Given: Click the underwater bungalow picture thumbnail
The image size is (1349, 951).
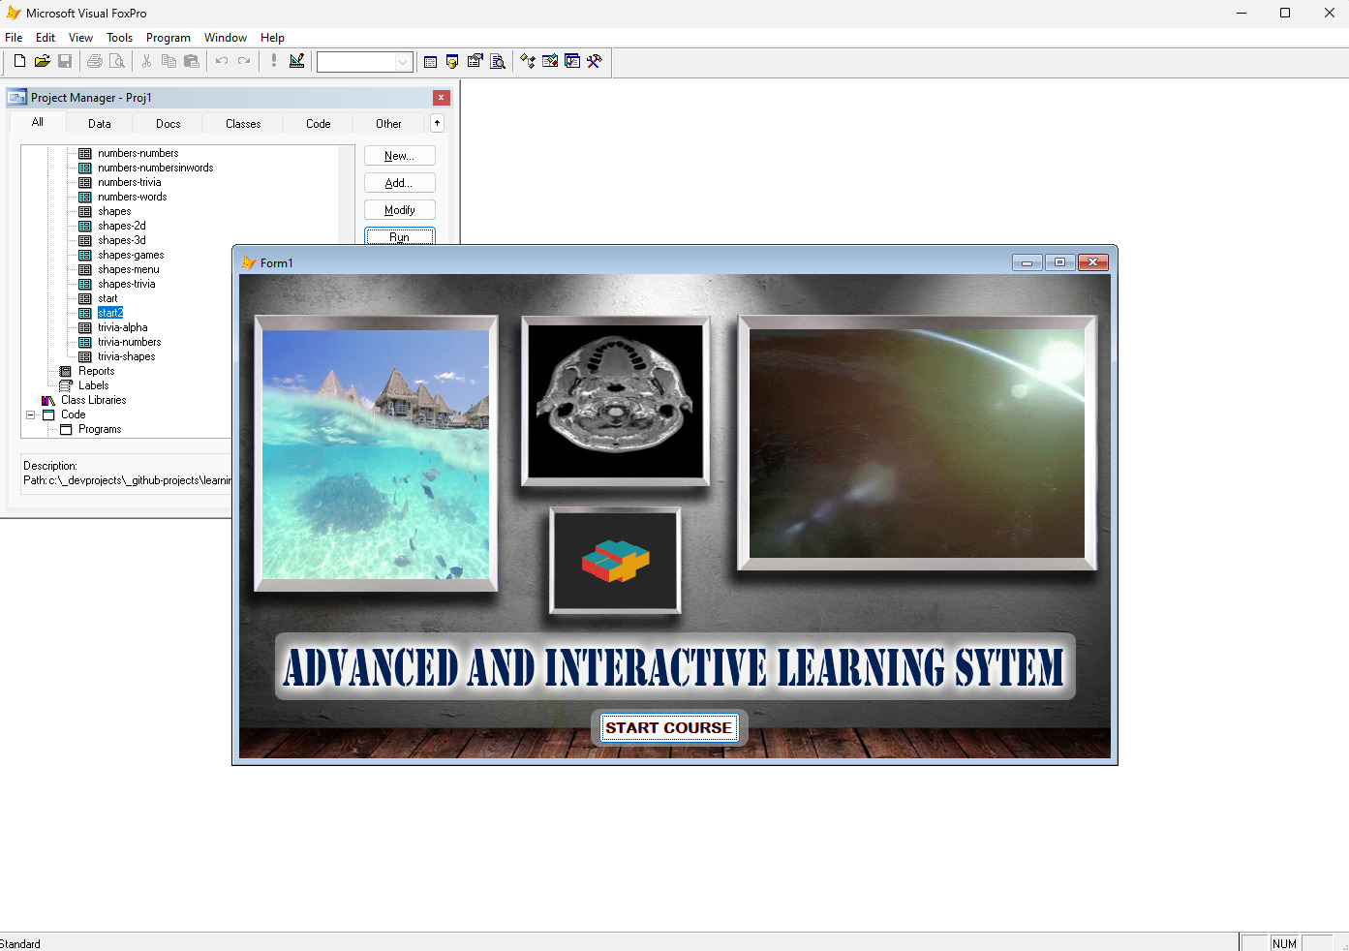Looking at the screenshot, I should click(x=376, y=453).
